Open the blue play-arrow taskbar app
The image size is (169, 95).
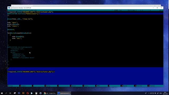point(32,93)
